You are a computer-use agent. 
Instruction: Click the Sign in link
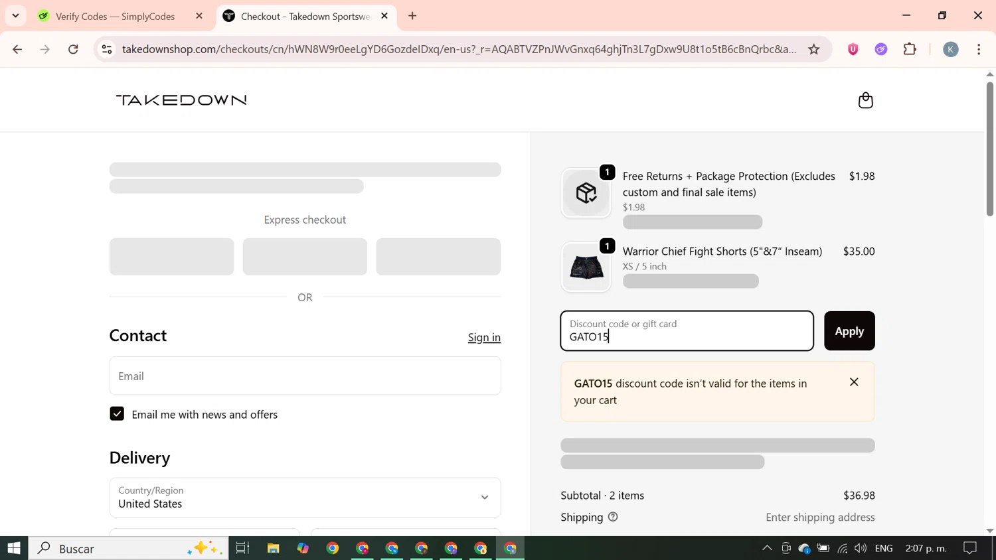point(484,337)
